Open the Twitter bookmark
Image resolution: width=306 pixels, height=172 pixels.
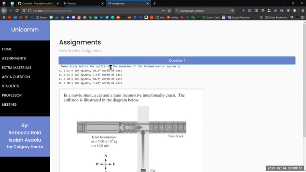point(101,17)
